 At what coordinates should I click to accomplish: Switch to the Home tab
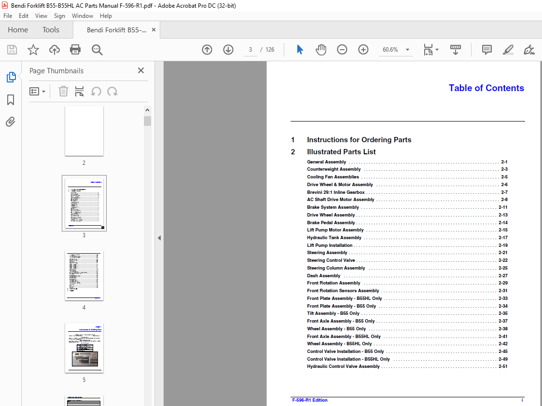click(x=18, y=30)
